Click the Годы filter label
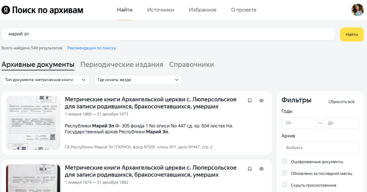 pyautogui.click(x=287, y=111)
